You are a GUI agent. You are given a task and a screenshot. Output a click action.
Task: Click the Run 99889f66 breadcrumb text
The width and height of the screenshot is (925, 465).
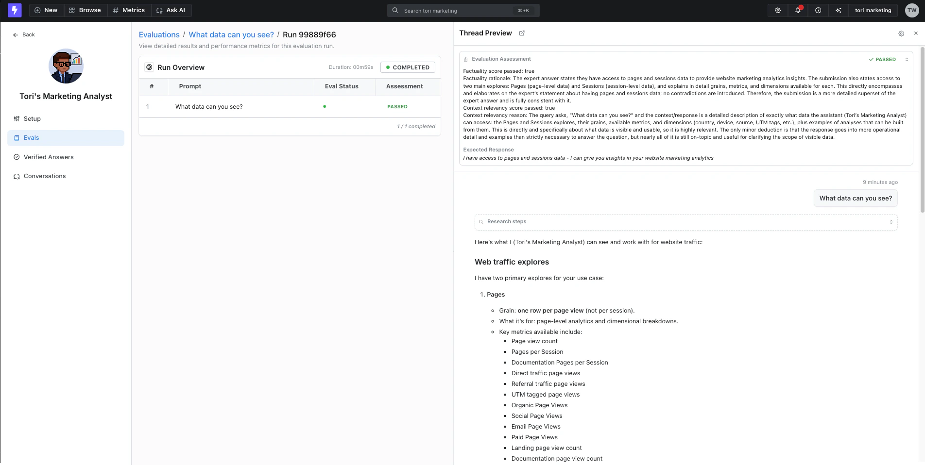tap(309, 34)
